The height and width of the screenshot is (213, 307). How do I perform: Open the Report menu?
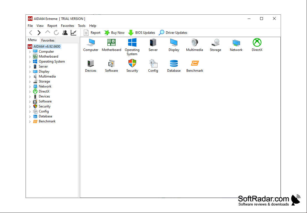coord(52,26)
